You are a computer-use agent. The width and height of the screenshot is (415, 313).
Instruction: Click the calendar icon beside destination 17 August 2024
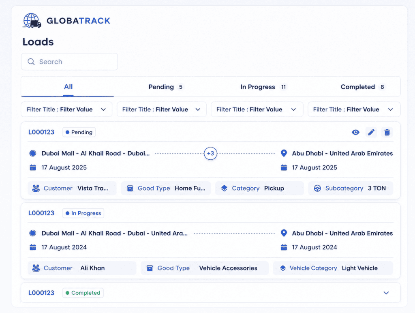click(284, 247)
